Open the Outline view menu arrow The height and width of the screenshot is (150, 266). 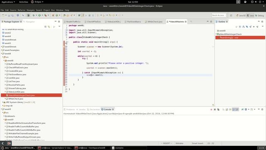coord(263,27)
